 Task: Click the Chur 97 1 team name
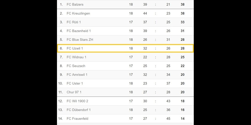(74, 92)
